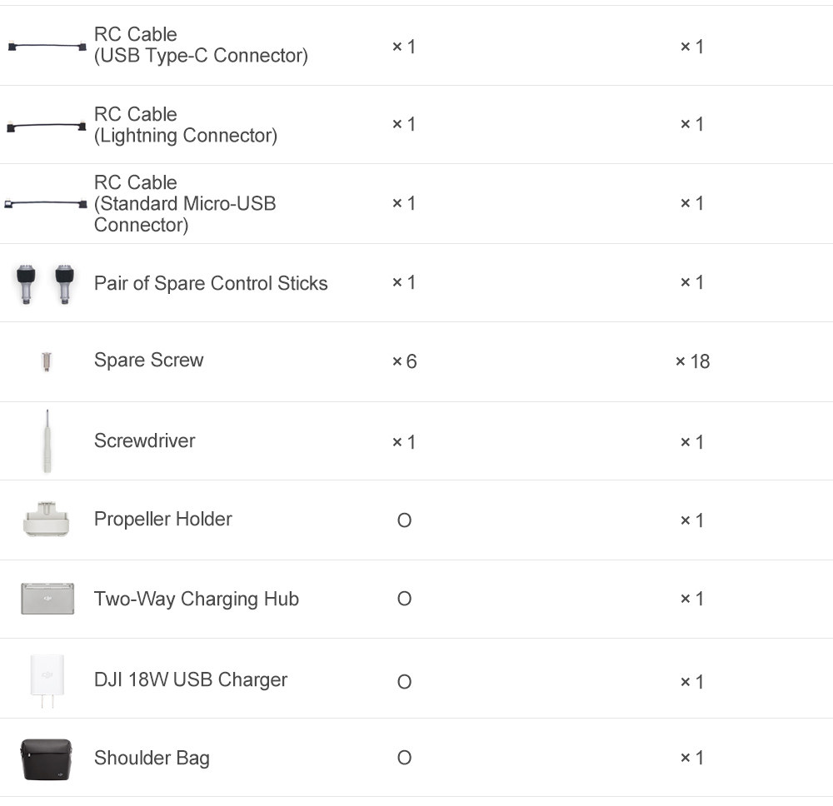Screen dimensions: 833x806
Task: Click the 'Pair of Spare Control Sticks' label
Action: [211, 283]
